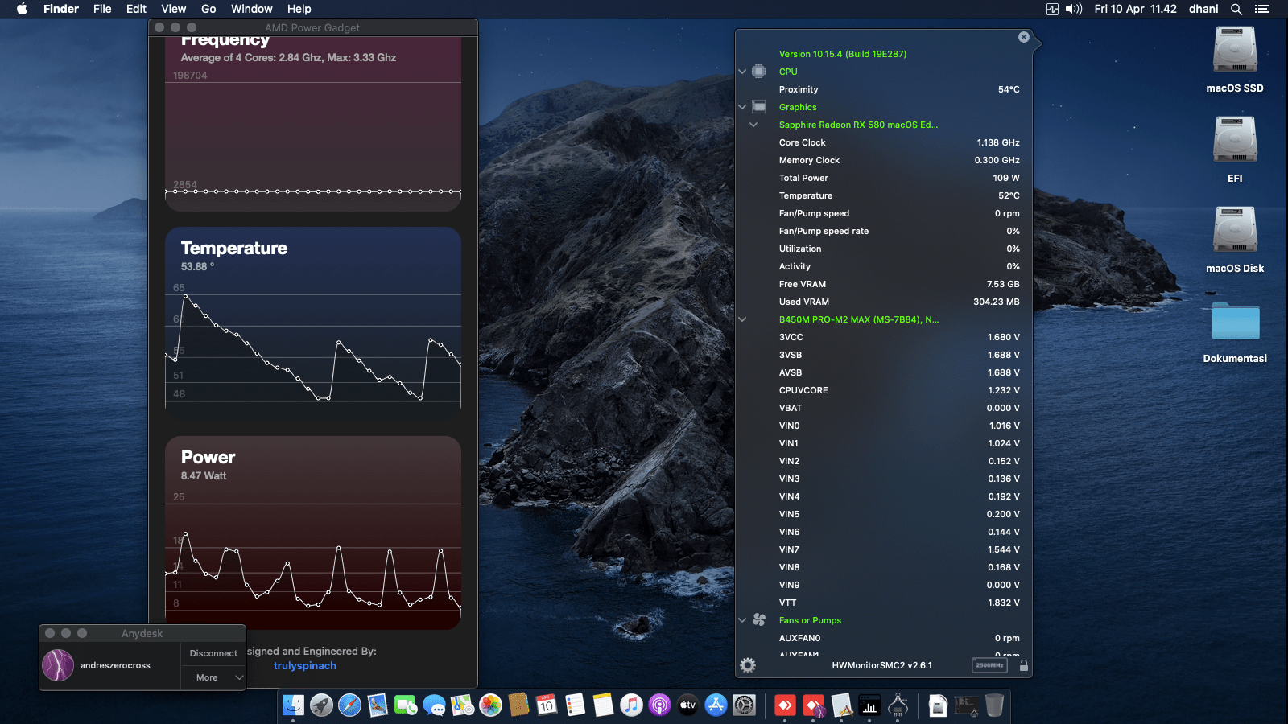Click the Power graph panel
This screenshot has height=724, width=1288.
click(x=313, y=533)
